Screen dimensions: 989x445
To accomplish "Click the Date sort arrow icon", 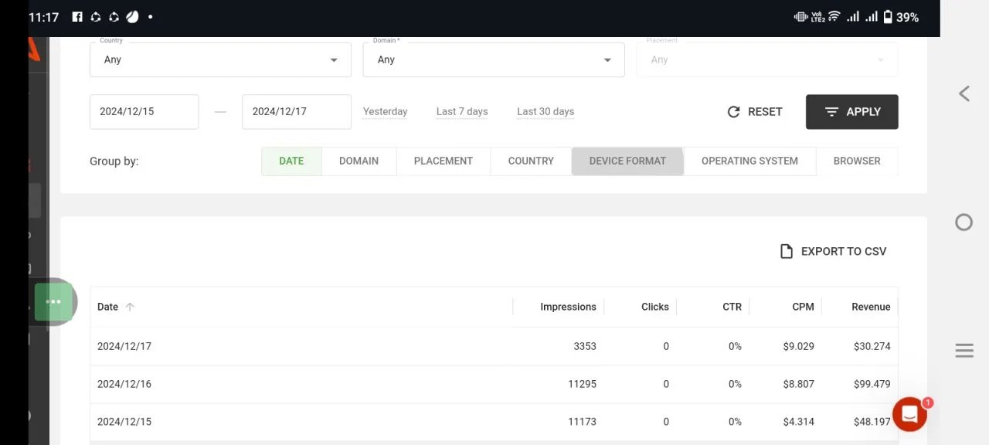I will [x=130, y=307].
